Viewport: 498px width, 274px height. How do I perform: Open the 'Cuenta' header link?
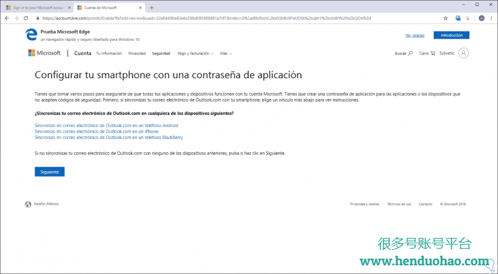[x=83, y=53]
